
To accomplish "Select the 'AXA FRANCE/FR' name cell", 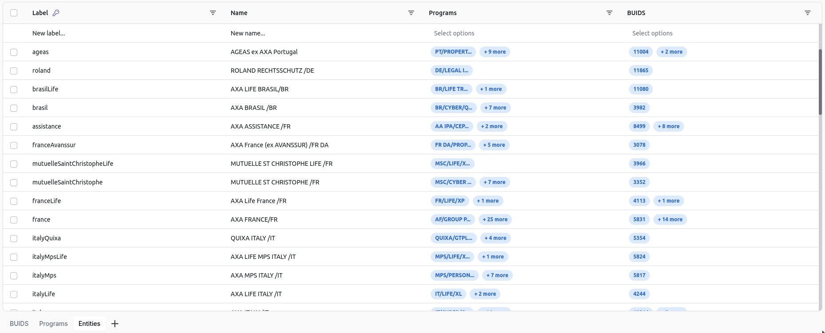I will pyautogui.click(x=254, y=219).
